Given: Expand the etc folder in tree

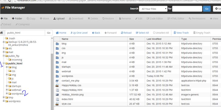Looking at the screenshot, I should (x=4, y=48).
